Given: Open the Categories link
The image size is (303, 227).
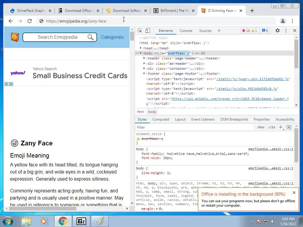Looking at the screenshot, I should [112, 37].
